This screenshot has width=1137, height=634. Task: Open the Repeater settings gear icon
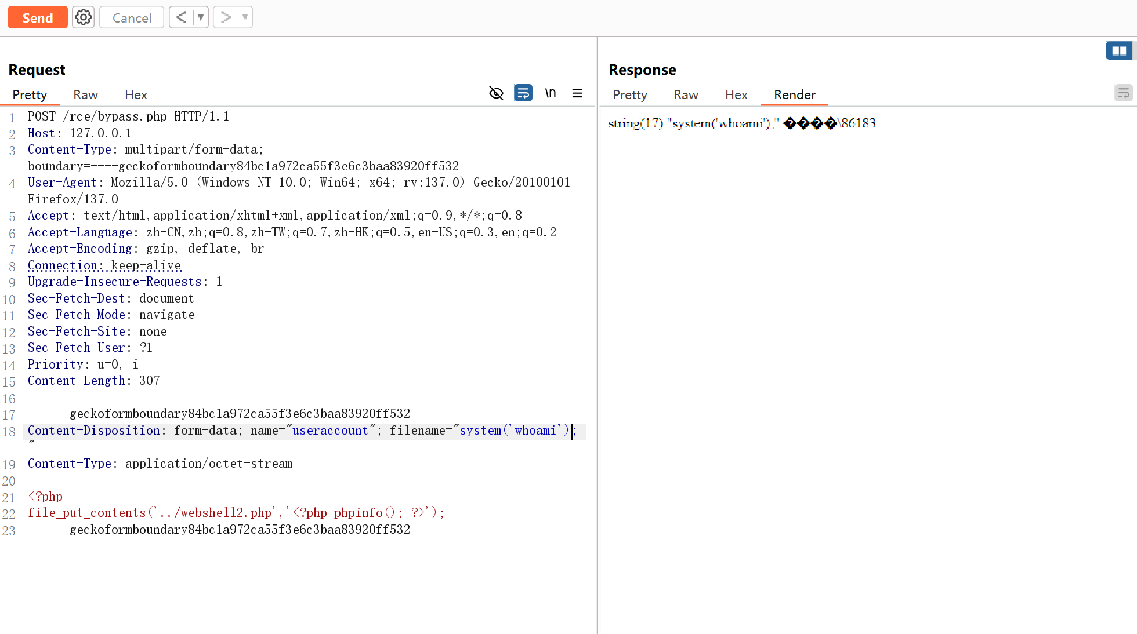(x=84, y=17)
